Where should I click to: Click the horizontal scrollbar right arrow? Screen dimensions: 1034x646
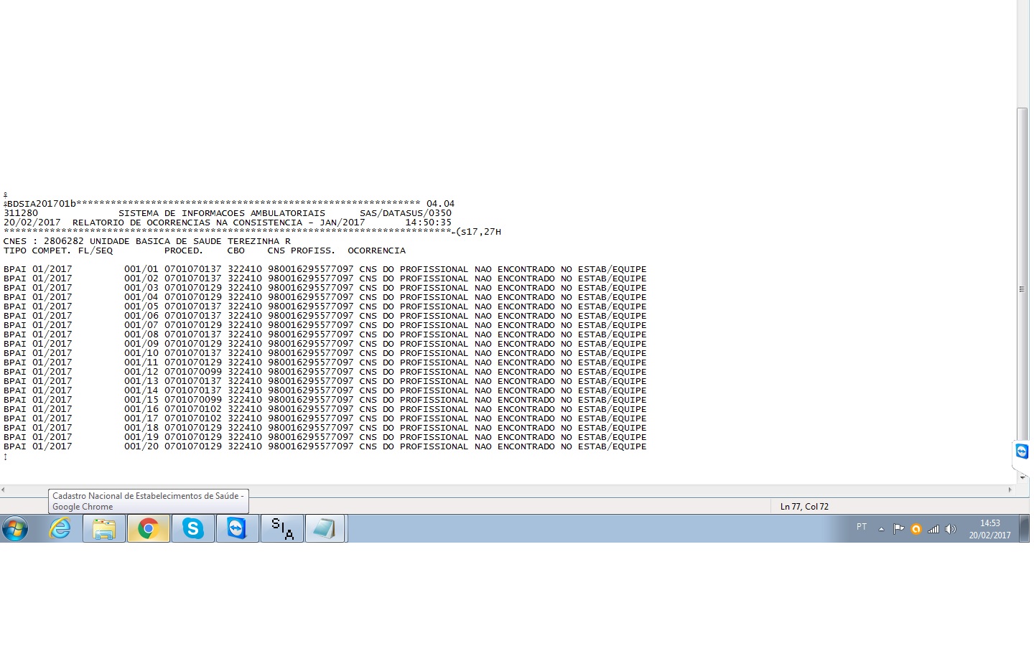(1010, 490)
